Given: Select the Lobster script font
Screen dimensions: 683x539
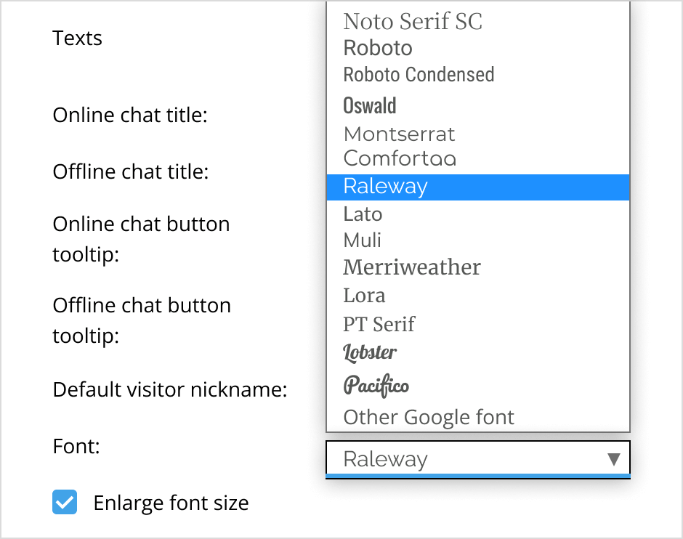Looking at the screenshot, I should 370,352.
